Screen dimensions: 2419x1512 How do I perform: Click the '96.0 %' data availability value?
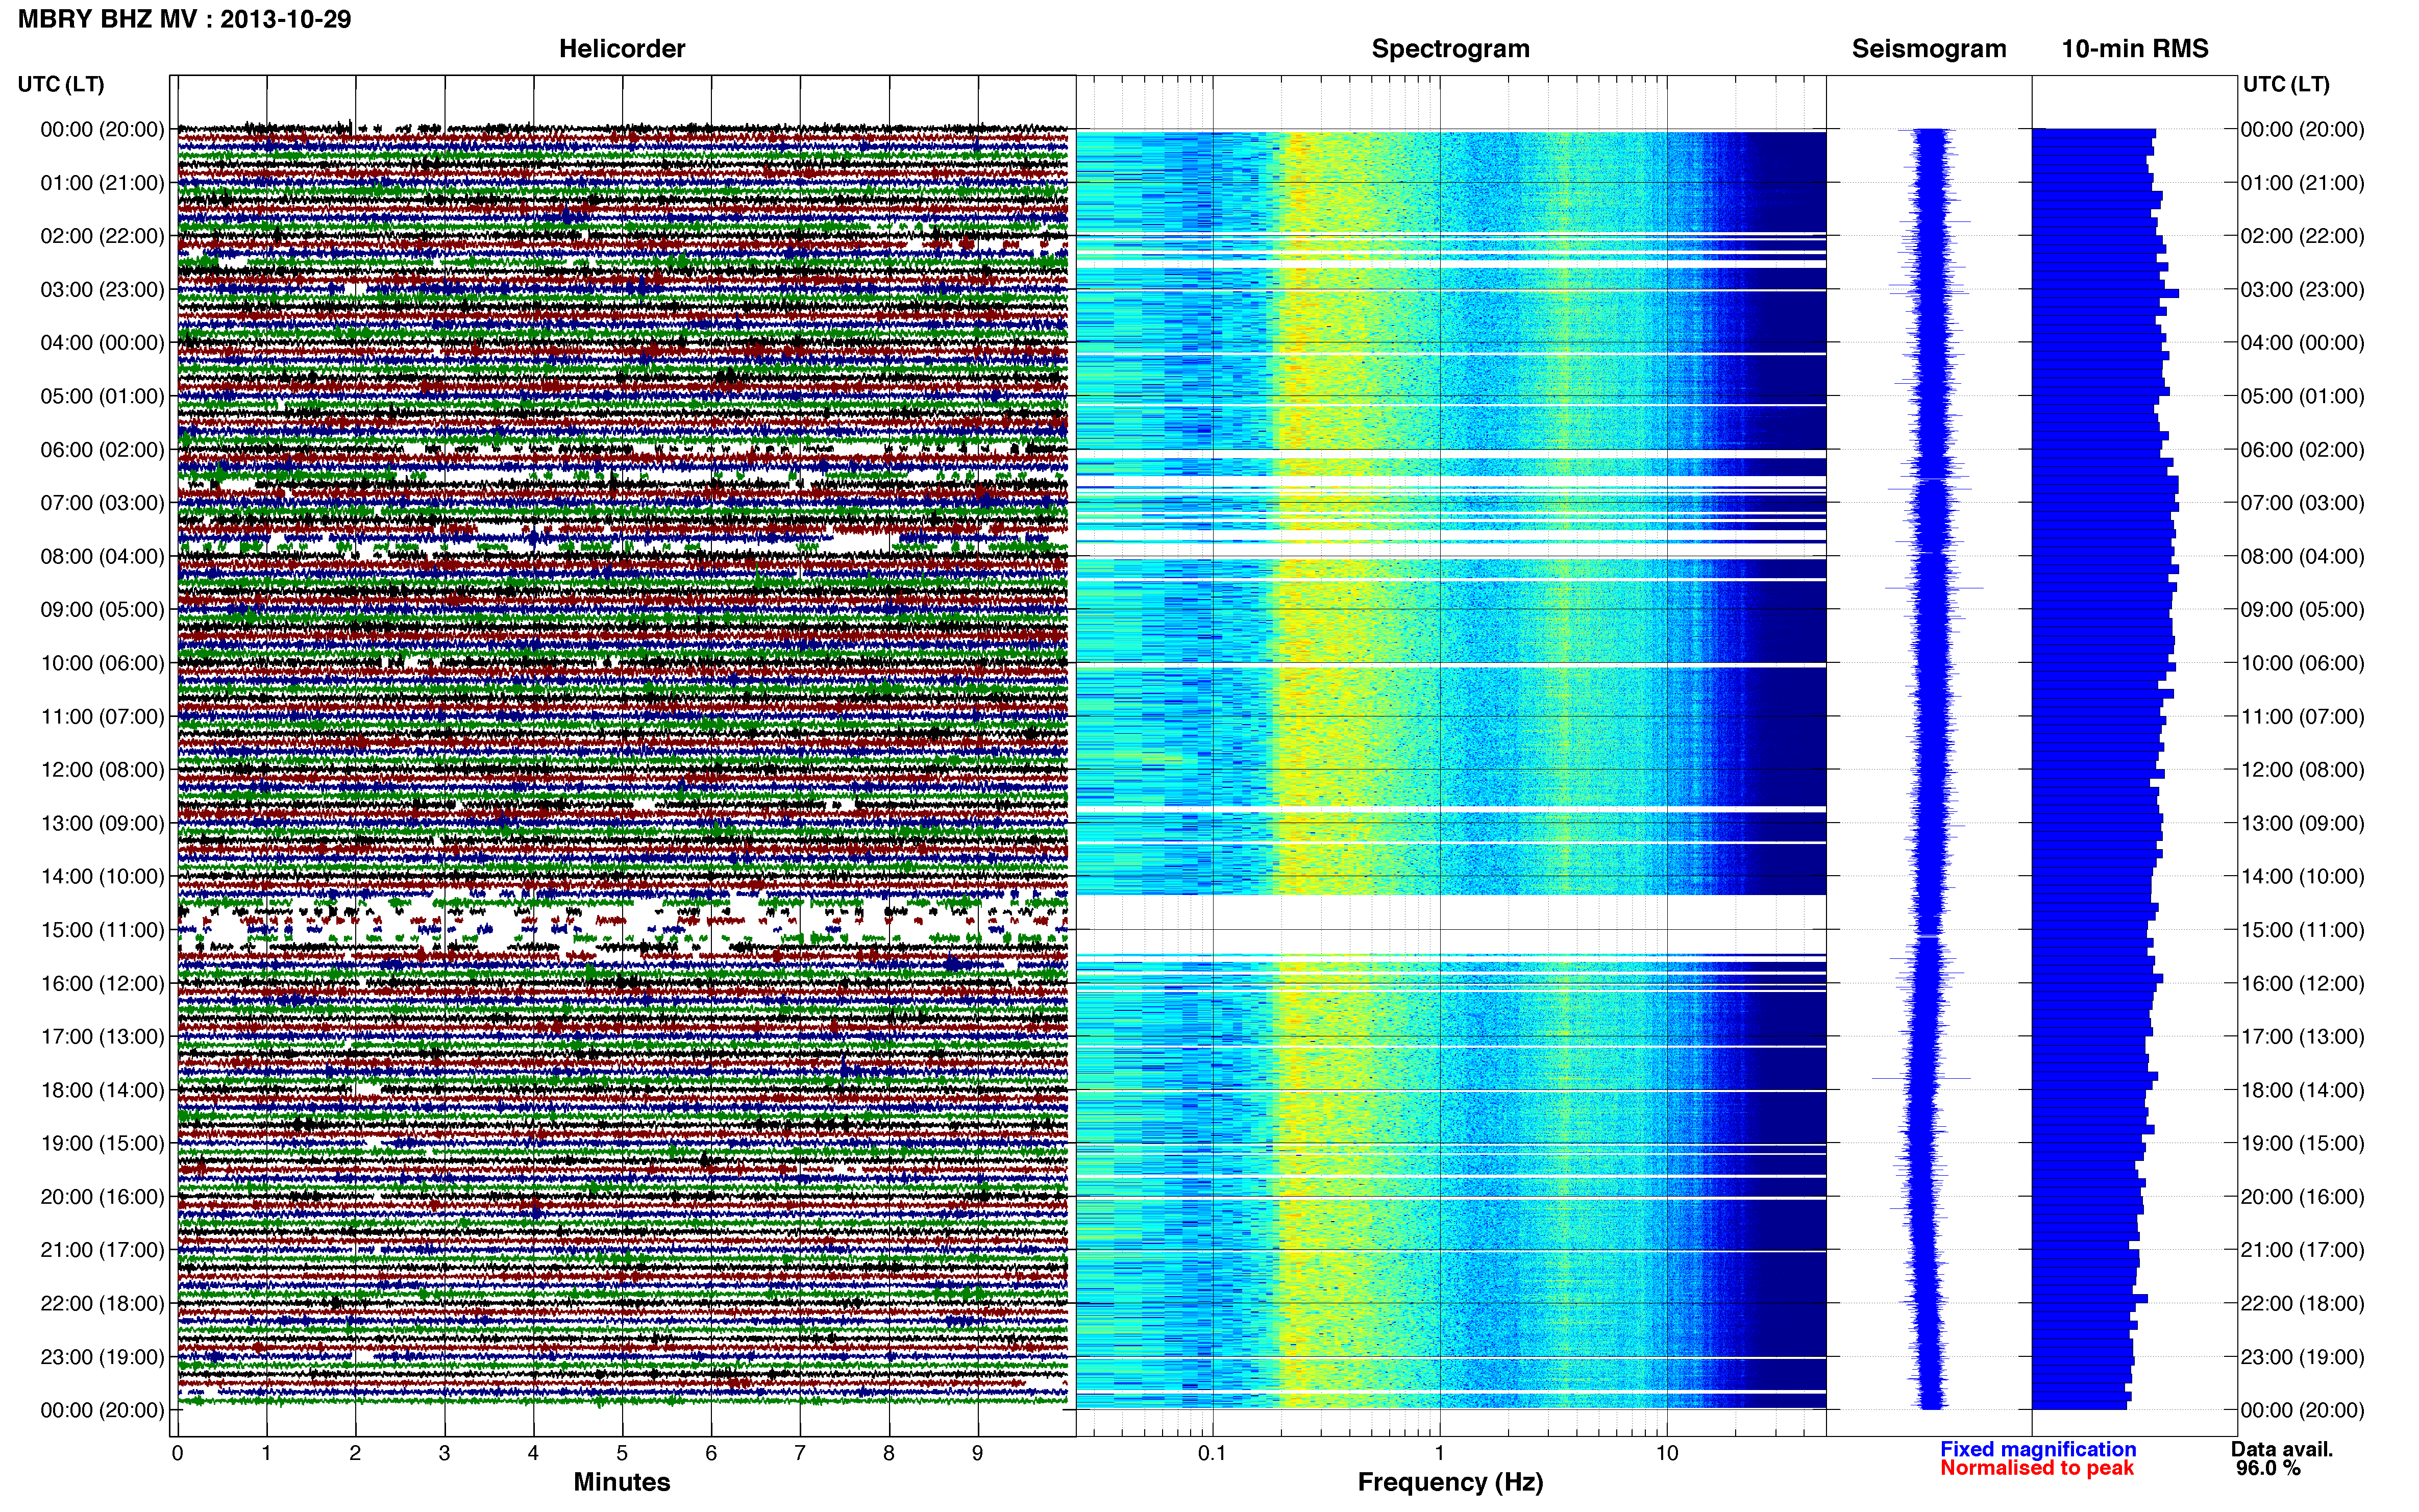(2268, 1468)
